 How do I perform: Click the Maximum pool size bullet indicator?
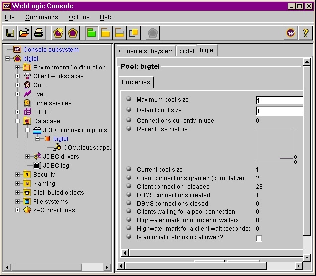(129, 99)
